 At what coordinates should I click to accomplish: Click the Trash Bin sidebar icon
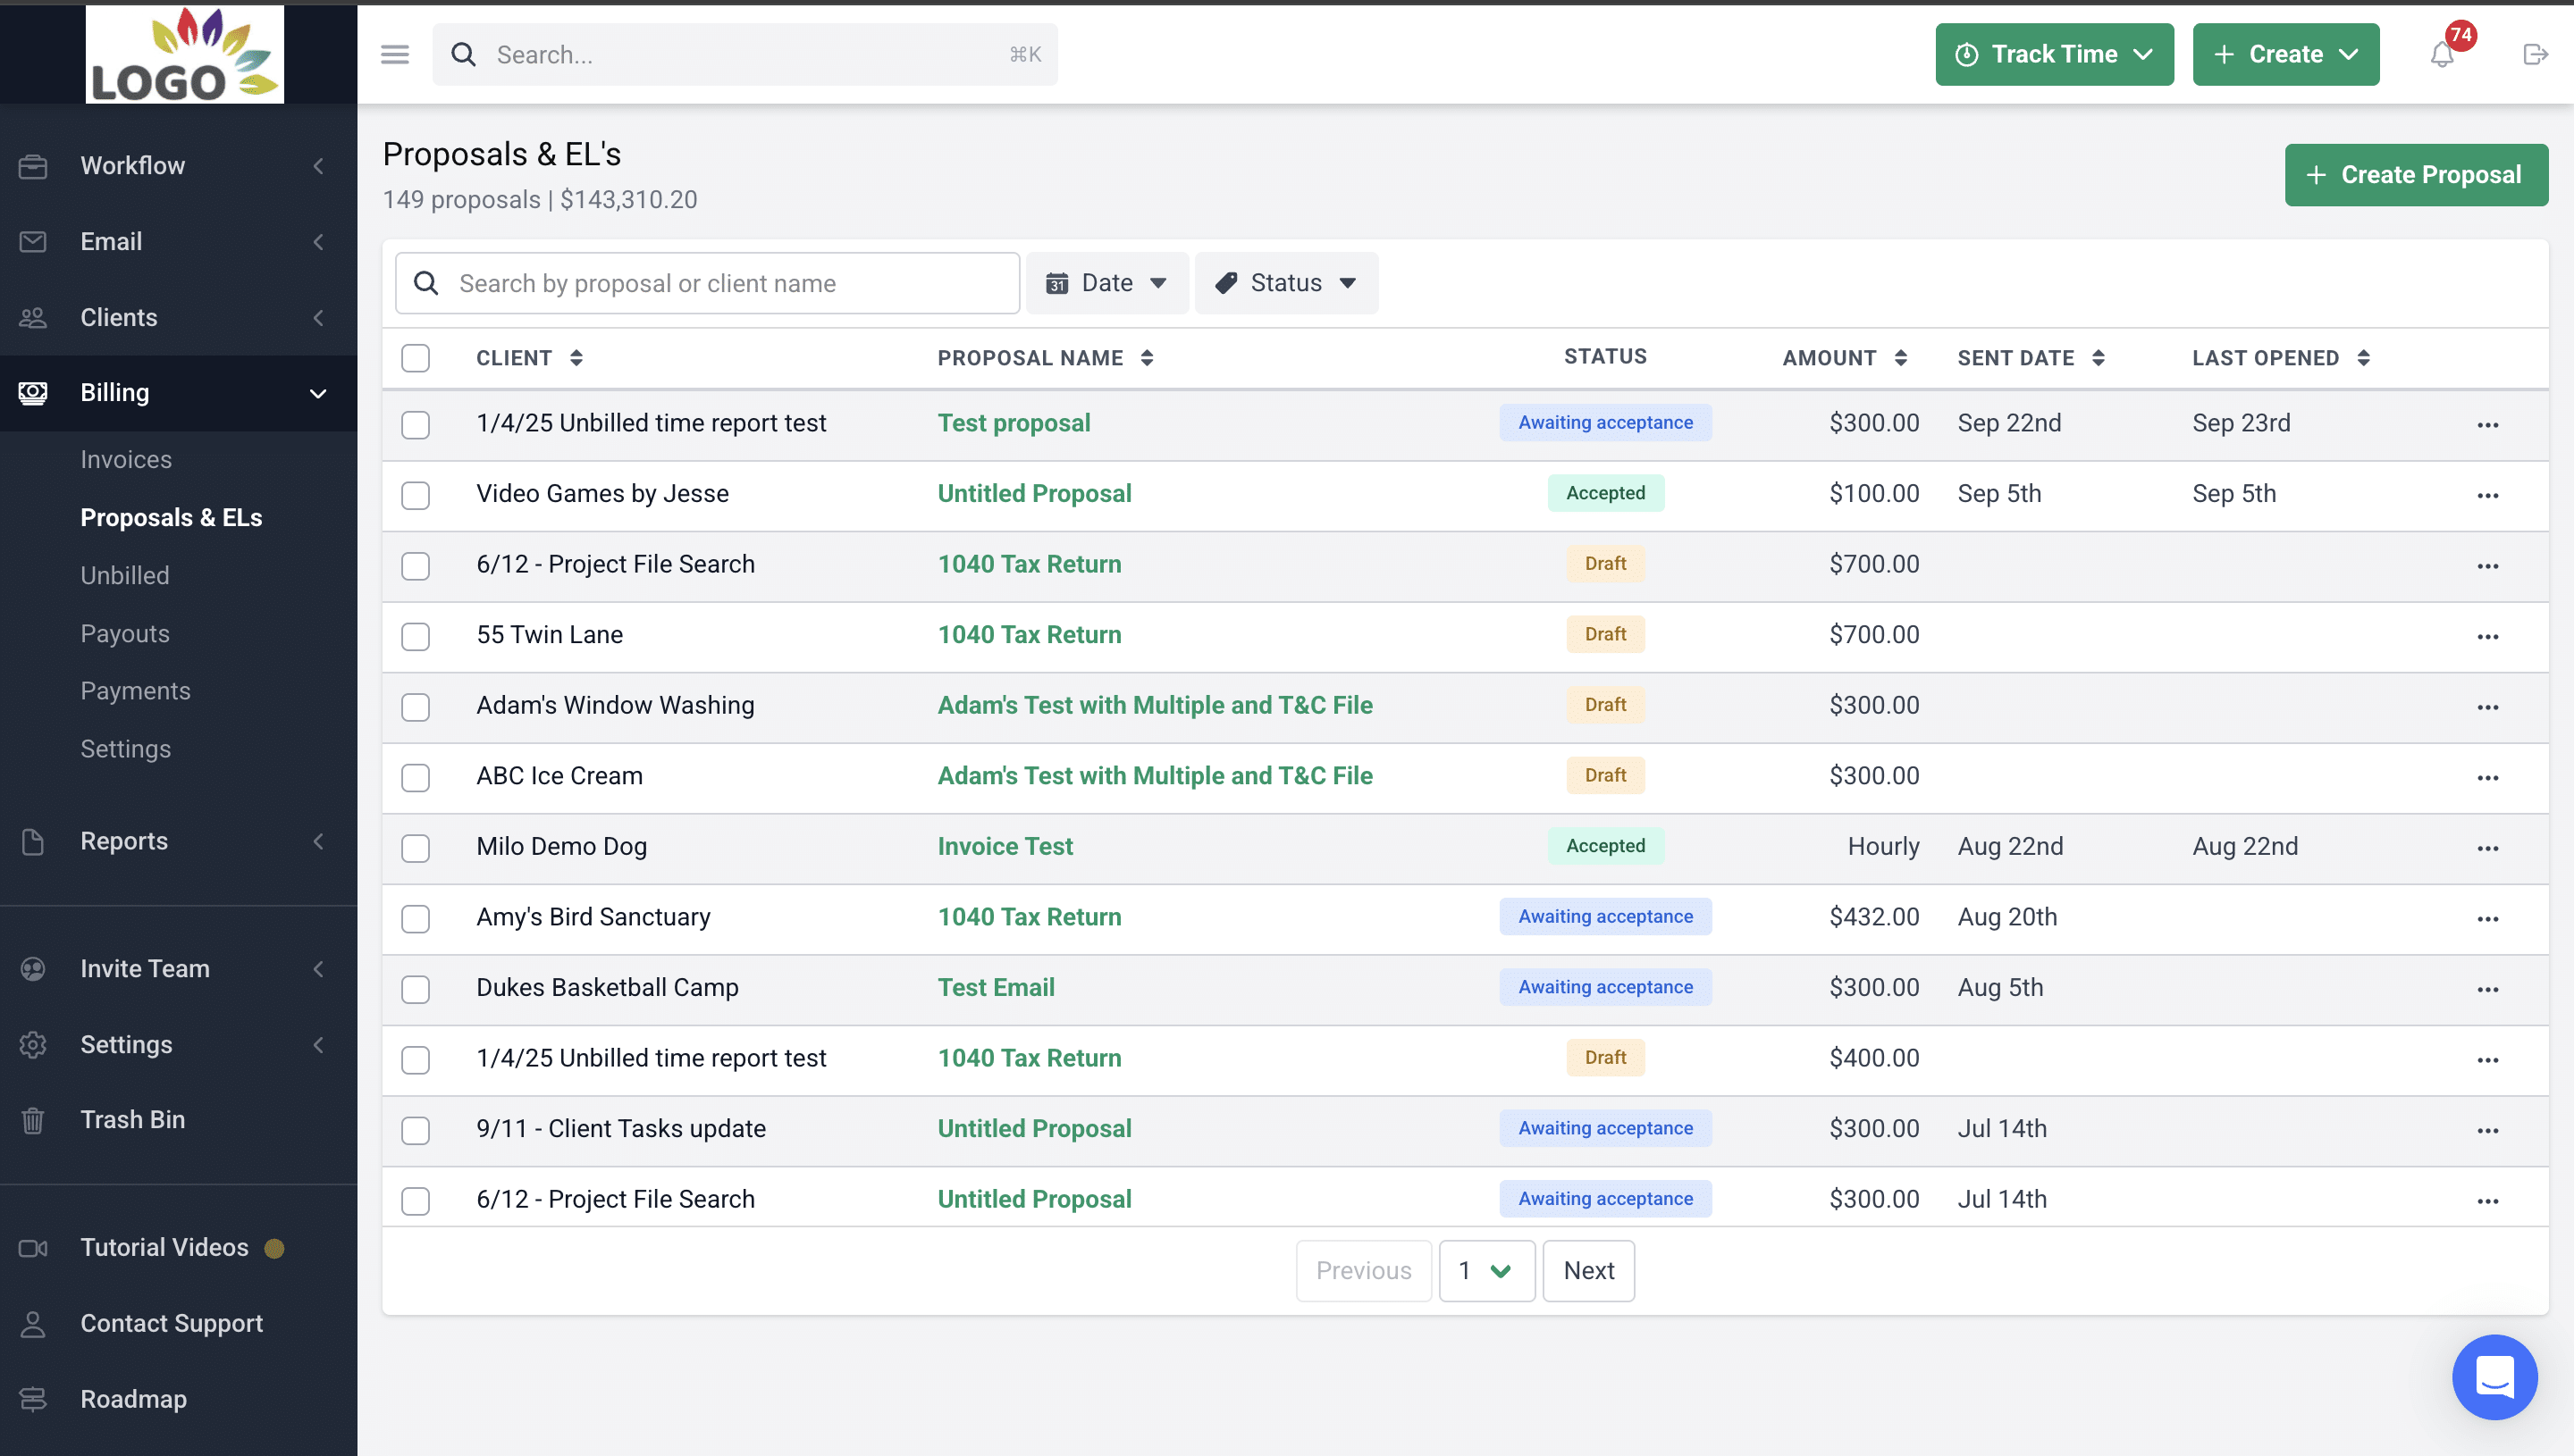[33, 1120]
